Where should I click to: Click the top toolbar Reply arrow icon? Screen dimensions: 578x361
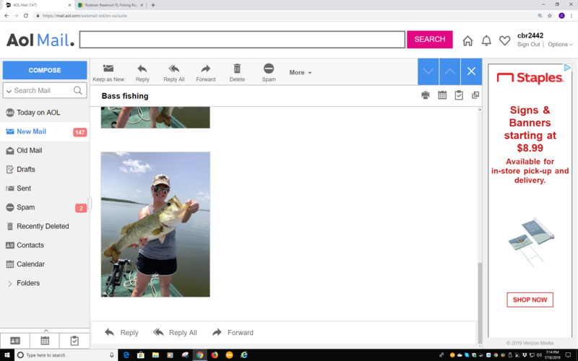click(142, 69)
